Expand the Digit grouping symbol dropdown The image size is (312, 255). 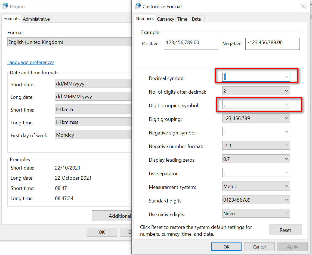[286, 105]
